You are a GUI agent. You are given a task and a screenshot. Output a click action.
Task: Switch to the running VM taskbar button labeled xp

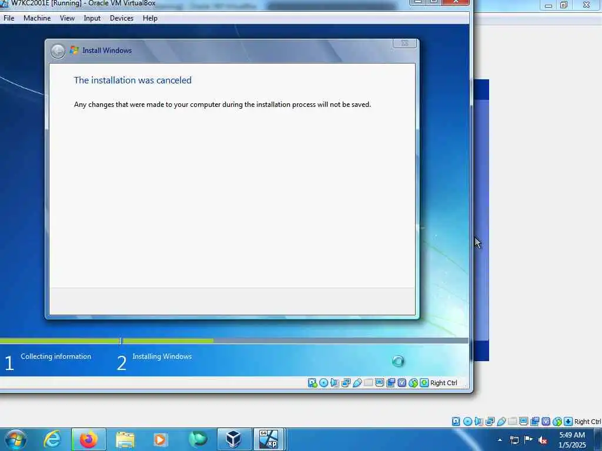(269, 439)
